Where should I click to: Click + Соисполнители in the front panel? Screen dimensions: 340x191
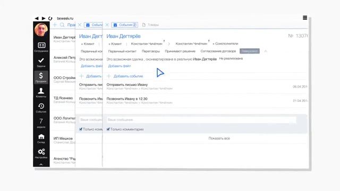[x=225, y=44]
